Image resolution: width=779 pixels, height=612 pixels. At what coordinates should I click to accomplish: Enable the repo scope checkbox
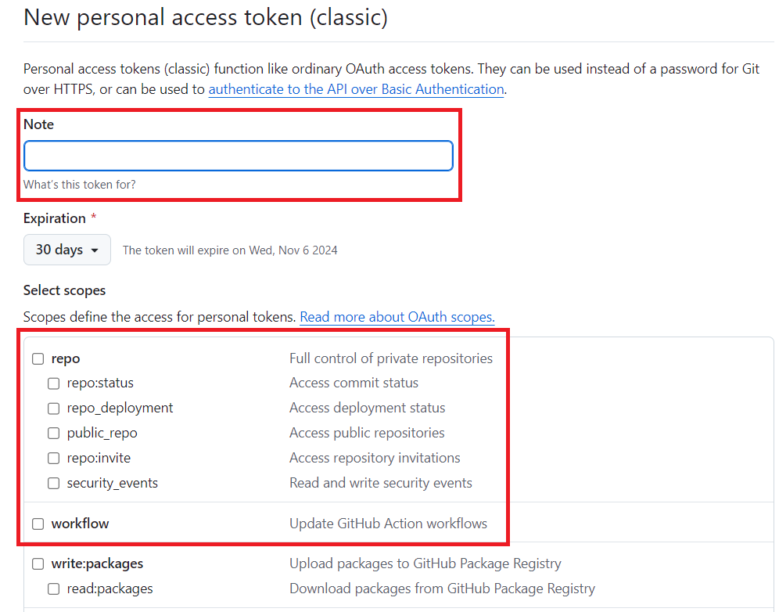(38, 359)
